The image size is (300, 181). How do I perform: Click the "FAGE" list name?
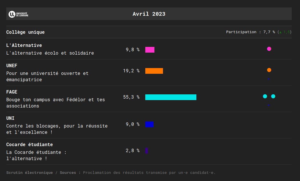tap(12, 92)
